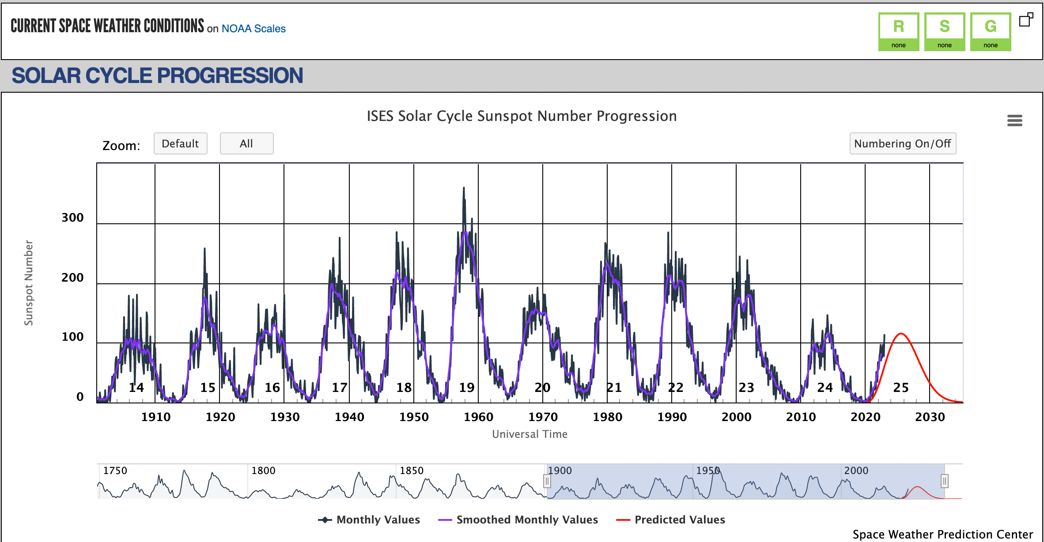Click the 2000 label in navigator
This screenshot has width=1044, height=542.
[x=856, y=470]
